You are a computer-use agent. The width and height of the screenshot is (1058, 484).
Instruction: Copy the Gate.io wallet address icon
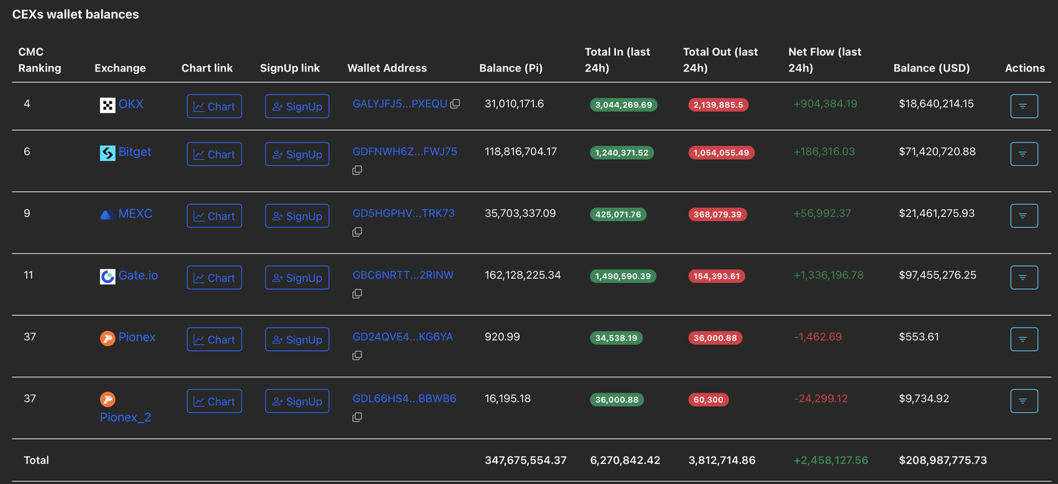[357, 294]
